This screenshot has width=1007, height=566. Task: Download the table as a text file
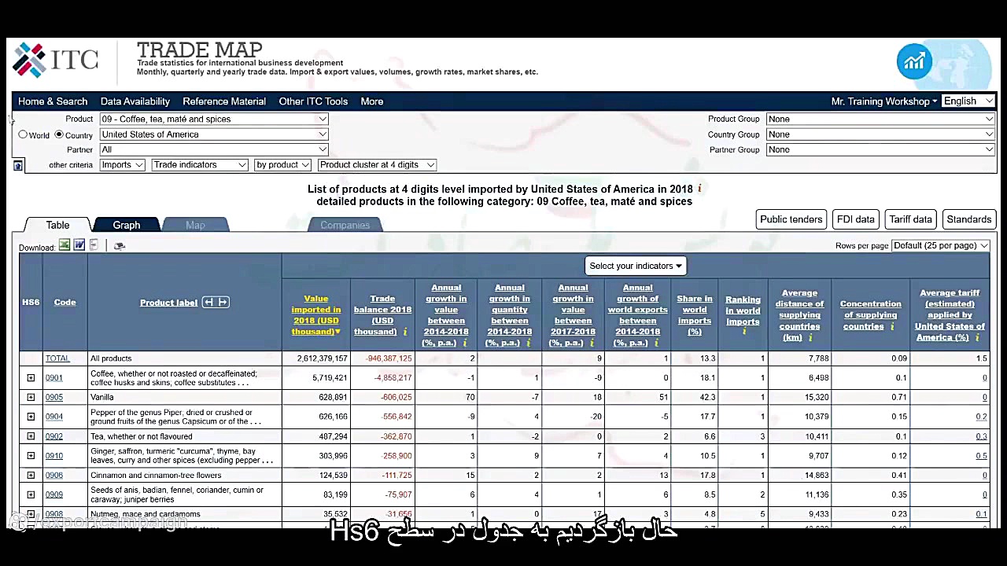94,245
